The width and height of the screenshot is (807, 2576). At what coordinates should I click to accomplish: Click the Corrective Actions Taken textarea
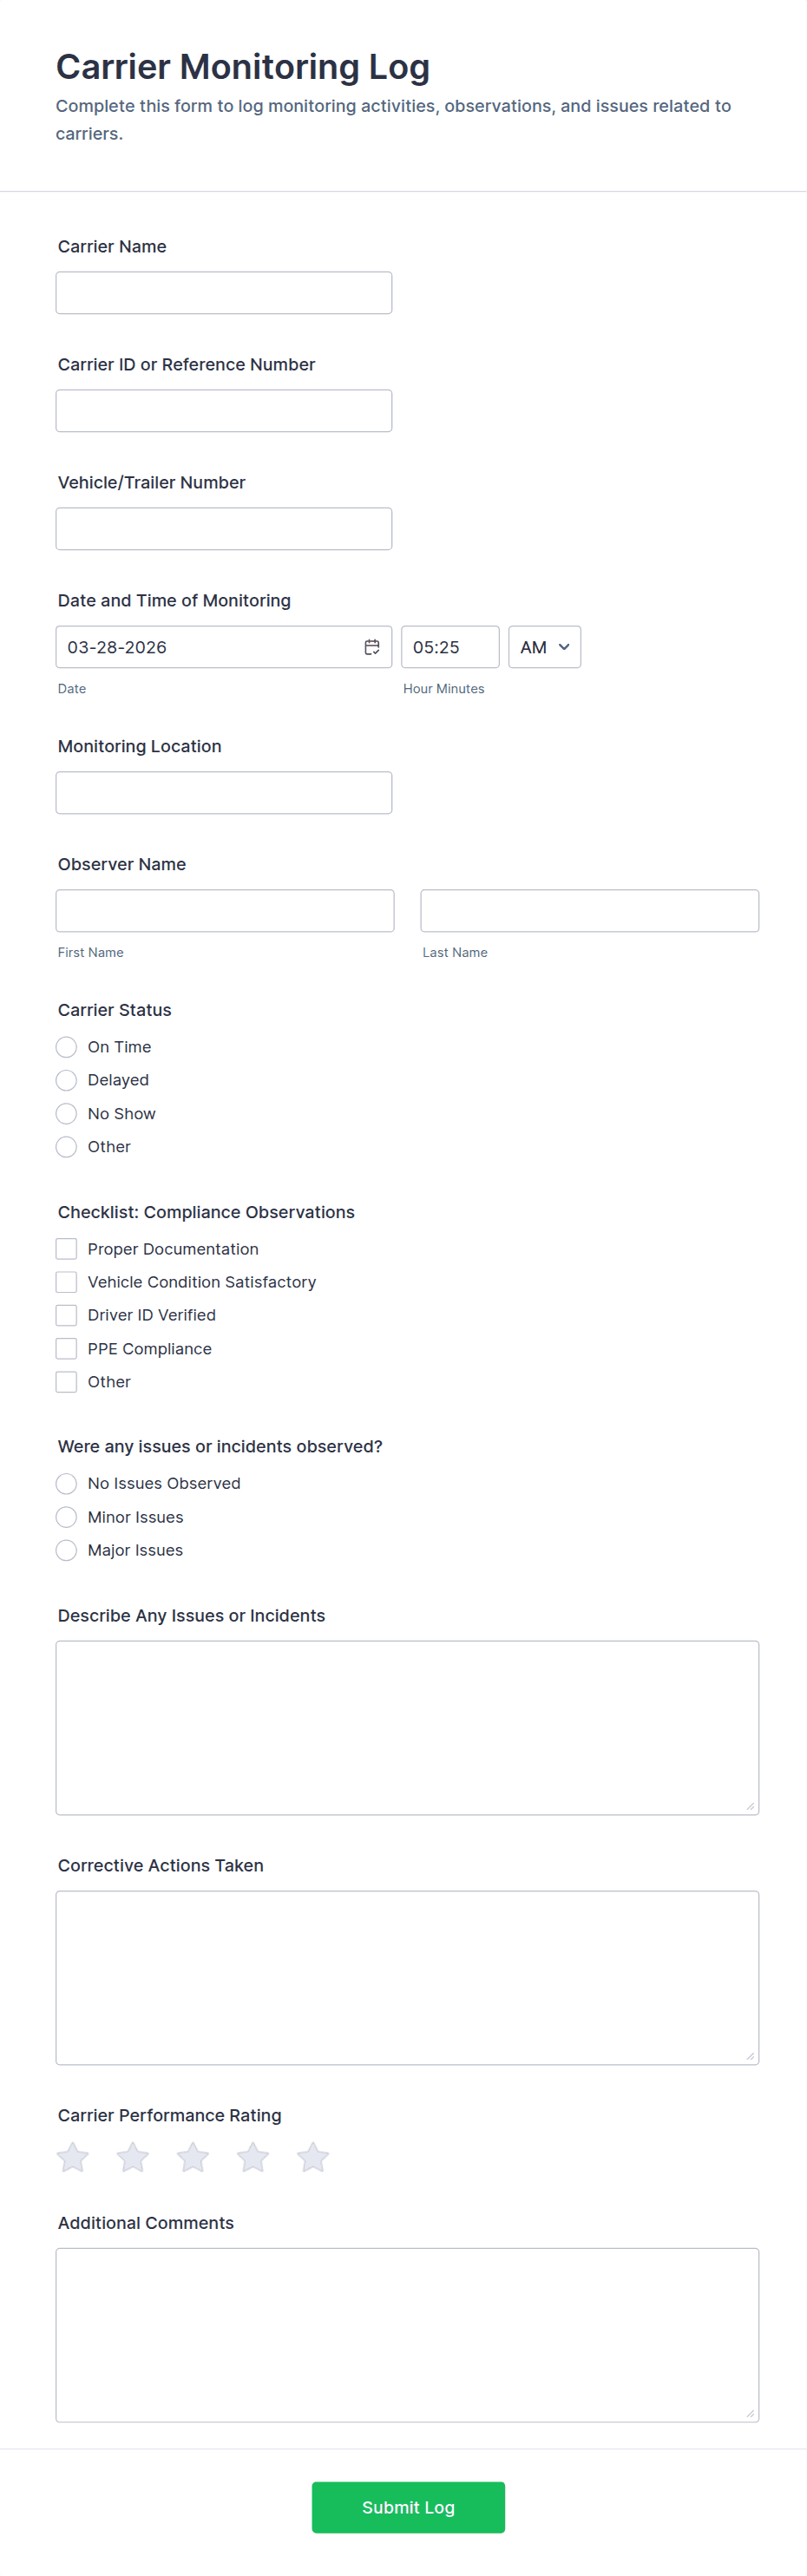[x=407, y=1977]
